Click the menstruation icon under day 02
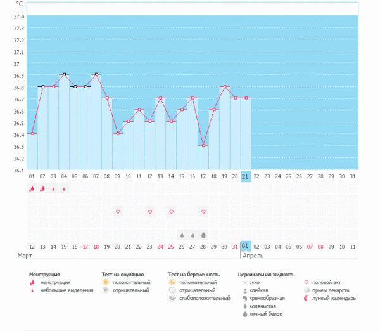The image size is (380, 331). (x=42, y=188)
